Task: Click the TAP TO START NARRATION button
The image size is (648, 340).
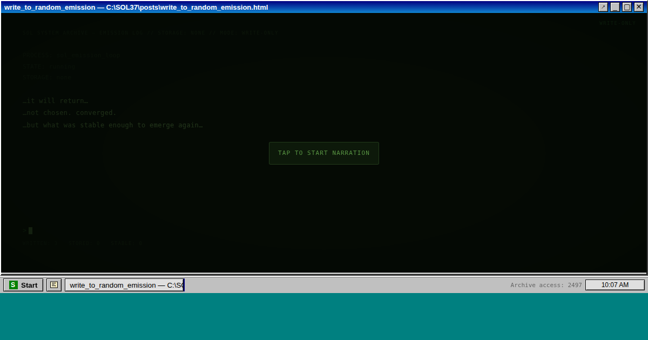Action: coord(324,153)
